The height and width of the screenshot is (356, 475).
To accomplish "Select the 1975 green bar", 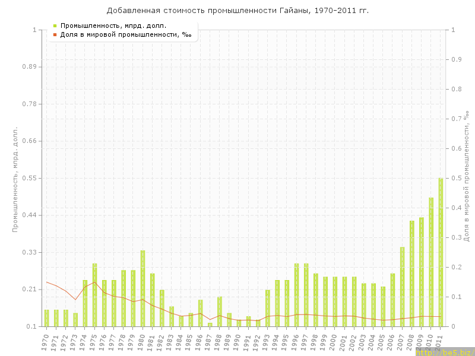I will 94,295.
